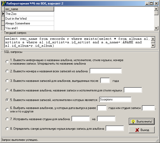The width and height of the screenshot is (160, 143).
Task: Click the year field in query 3
Action: (105, 81)
